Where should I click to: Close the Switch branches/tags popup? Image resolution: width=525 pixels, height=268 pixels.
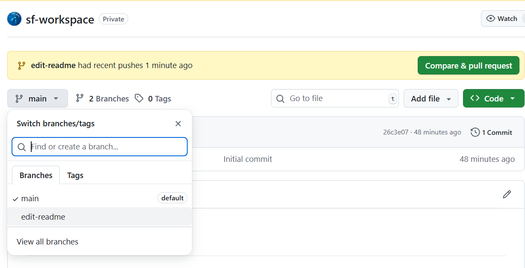178,124
